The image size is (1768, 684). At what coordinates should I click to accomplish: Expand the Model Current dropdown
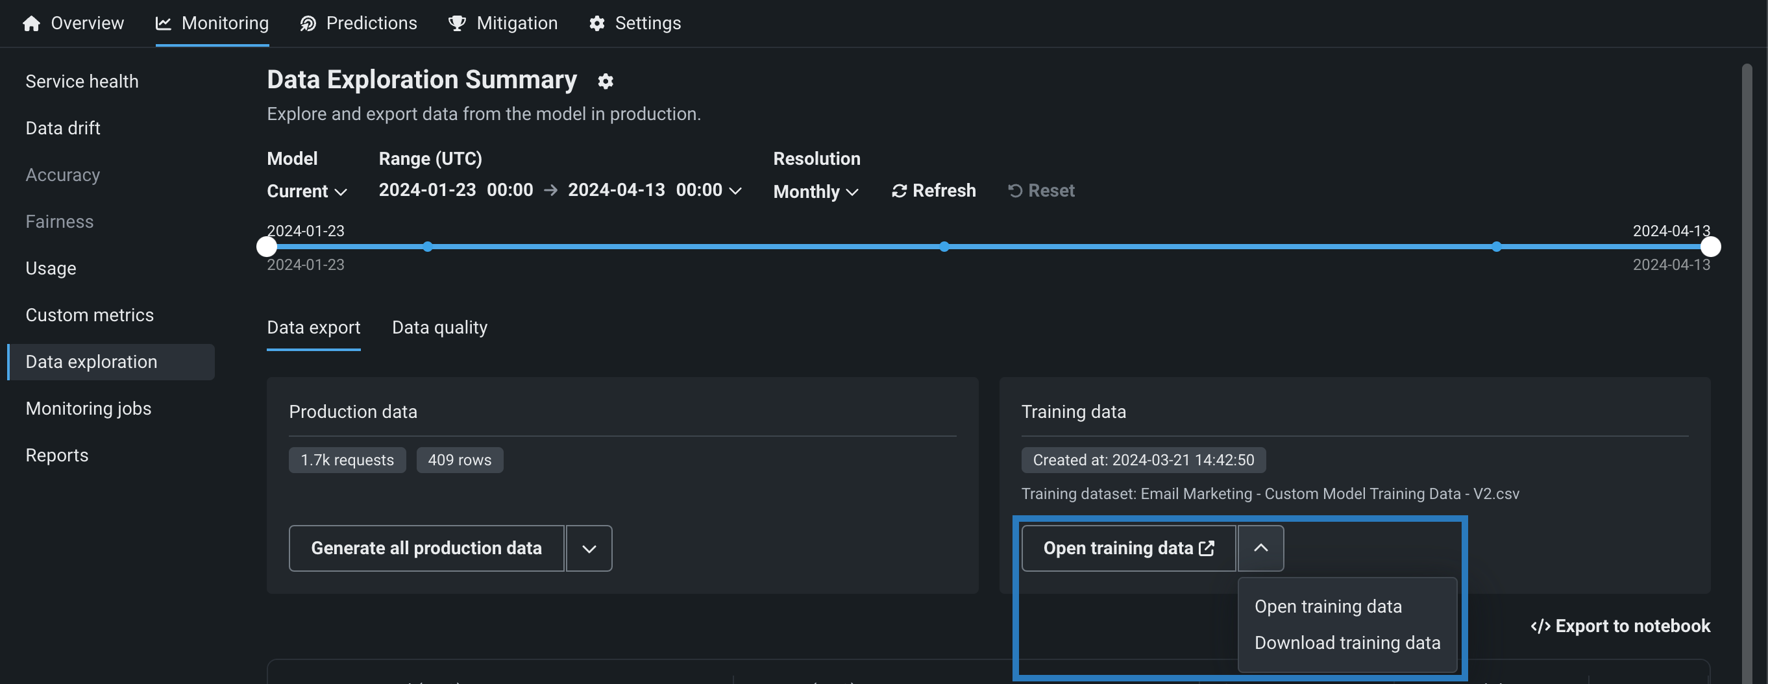[x=307, y=191]
